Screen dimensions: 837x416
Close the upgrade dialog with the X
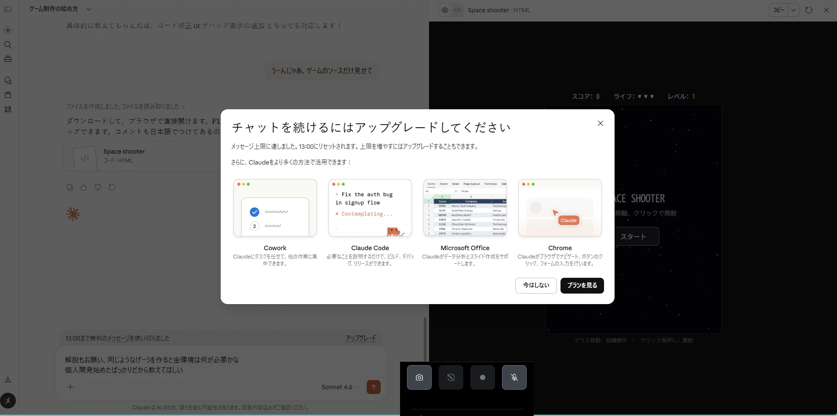600,123
